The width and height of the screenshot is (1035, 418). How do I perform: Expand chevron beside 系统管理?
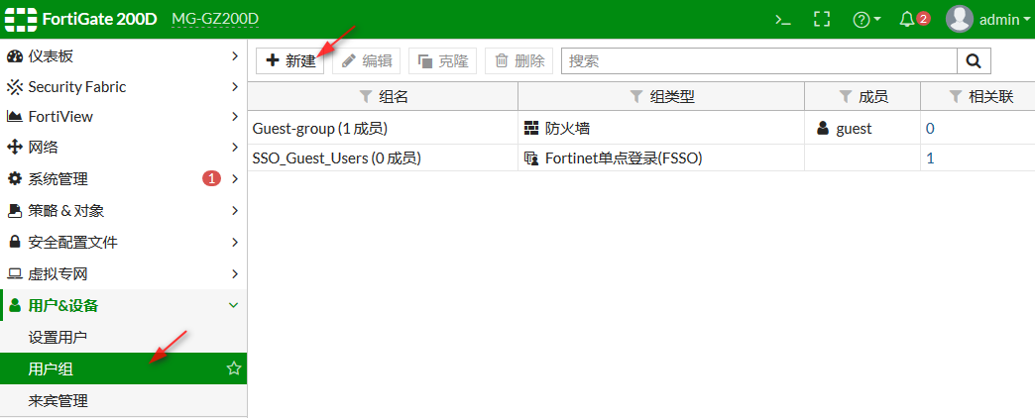tap(234, 178)
